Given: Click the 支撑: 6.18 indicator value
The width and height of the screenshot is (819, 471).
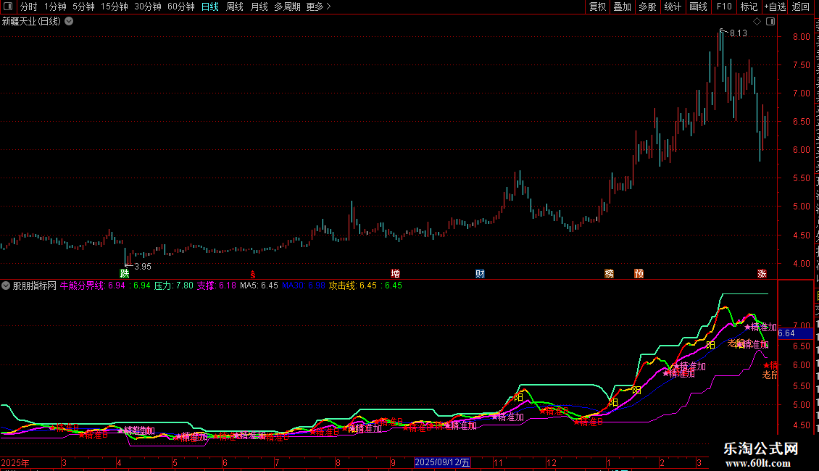Looking at the screenshot, I should coord(216,285).
